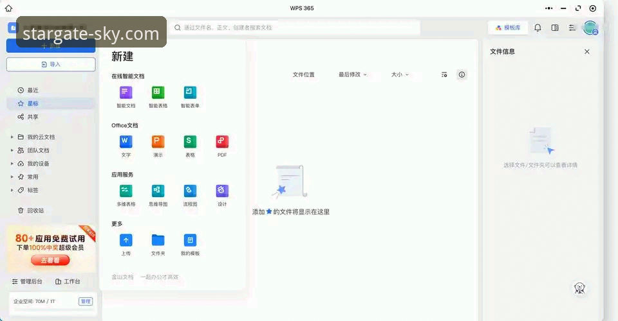Click the 80+应用免费试用 promo banner

(51, 249)
